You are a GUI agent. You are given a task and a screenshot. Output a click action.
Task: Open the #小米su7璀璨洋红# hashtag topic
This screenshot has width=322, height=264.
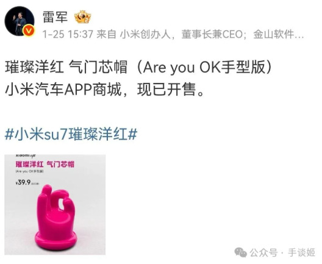point(71,134)
